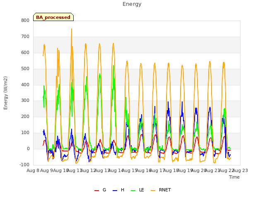The height and width of the screenshot is (198, 265).
Task: Click the 300 y-axis tick label
Action: pyautogui.click(x=25, y=101)
